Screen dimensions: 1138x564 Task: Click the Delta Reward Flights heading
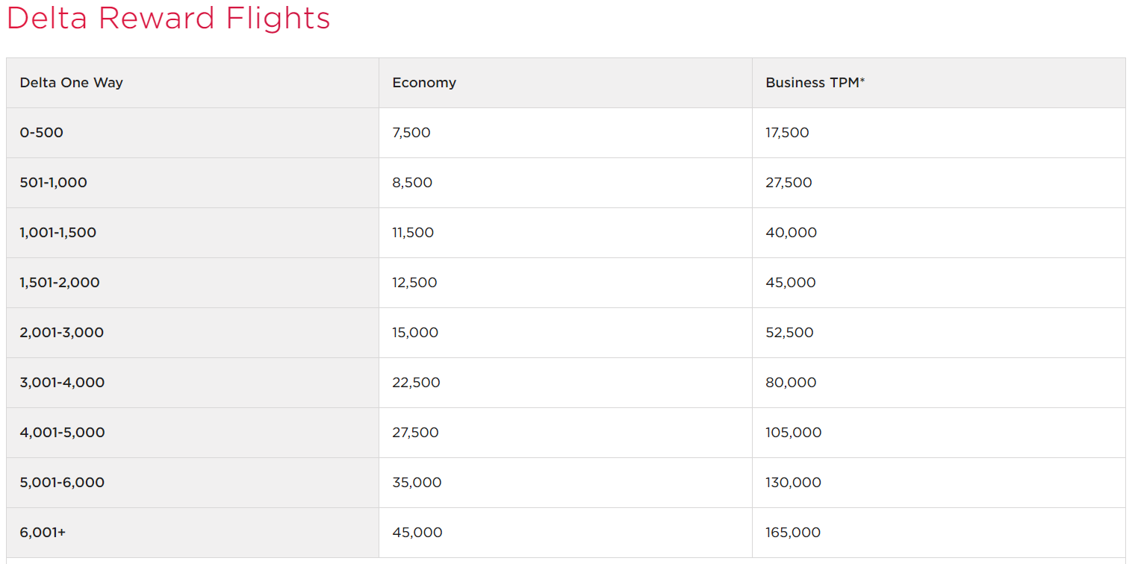click(168, 18)
